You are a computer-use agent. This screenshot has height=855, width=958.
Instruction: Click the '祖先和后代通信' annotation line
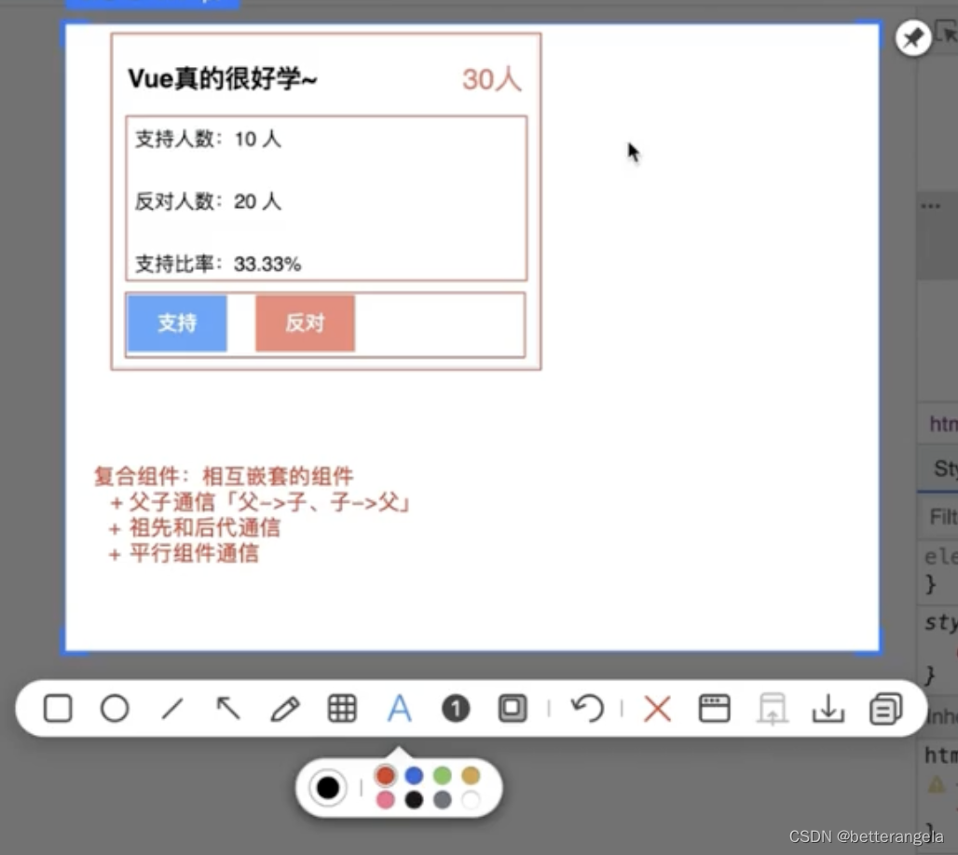click(x=194, y=528)
